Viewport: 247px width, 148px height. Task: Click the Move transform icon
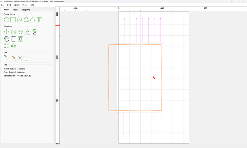(6, 32)
